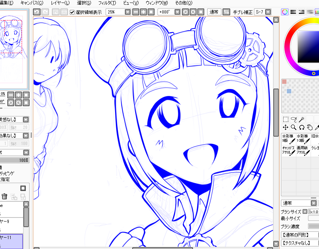
Task: Click the layer mask circle icon
Action: click(23, 188)
